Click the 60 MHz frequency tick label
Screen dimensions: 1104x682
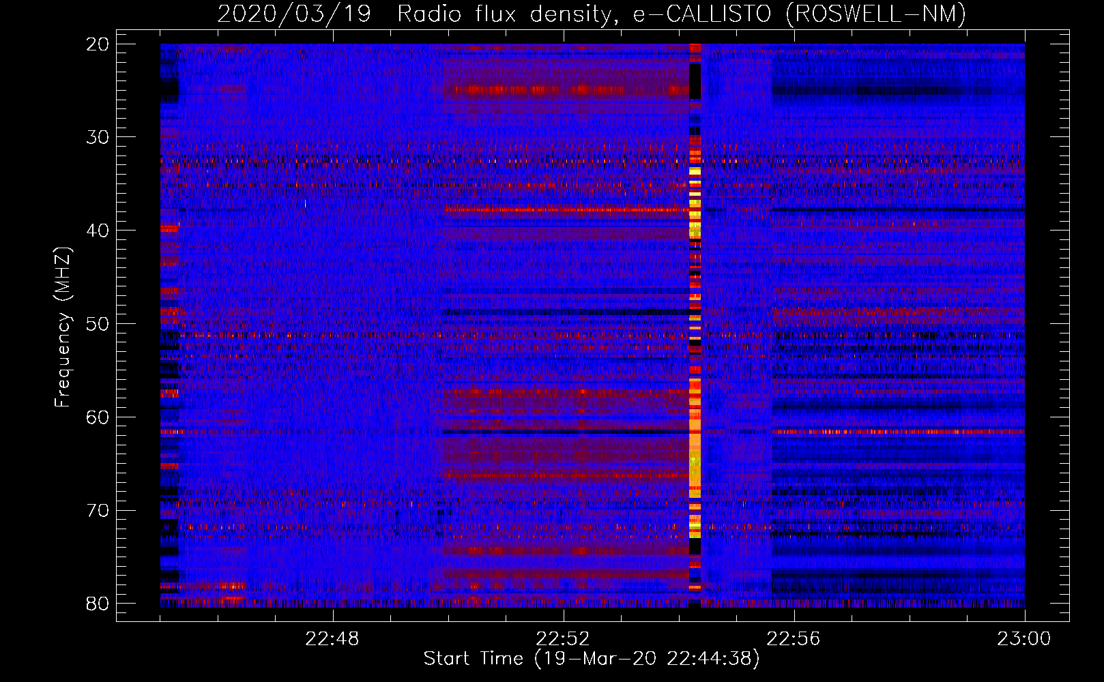(98, 417)
